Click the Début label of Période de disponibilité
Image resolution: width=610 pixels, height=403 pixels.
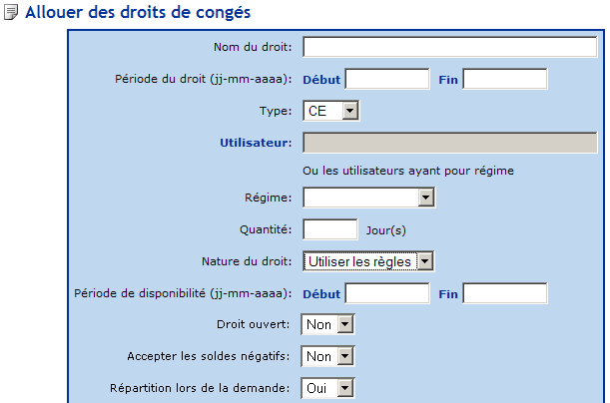pos(321,293)
